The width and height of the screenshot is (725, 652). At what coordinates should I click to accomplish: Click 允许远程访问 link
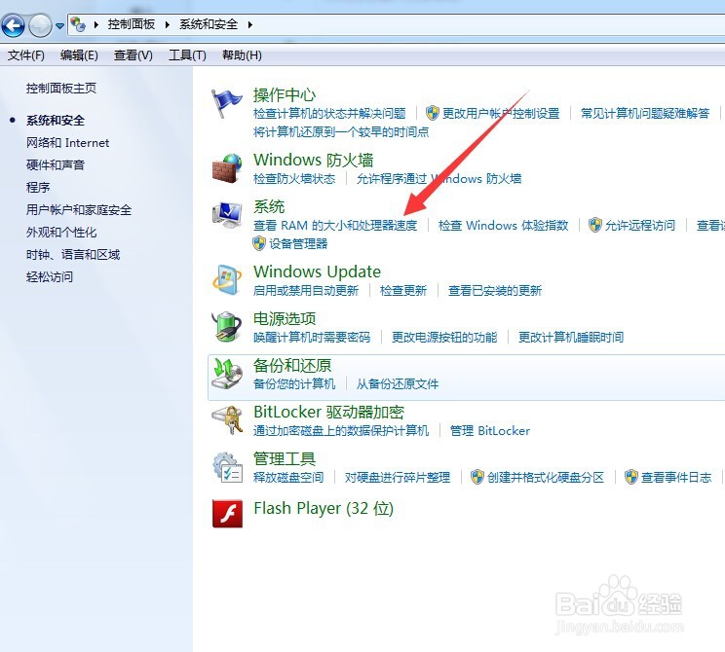(x=640, y=226)
